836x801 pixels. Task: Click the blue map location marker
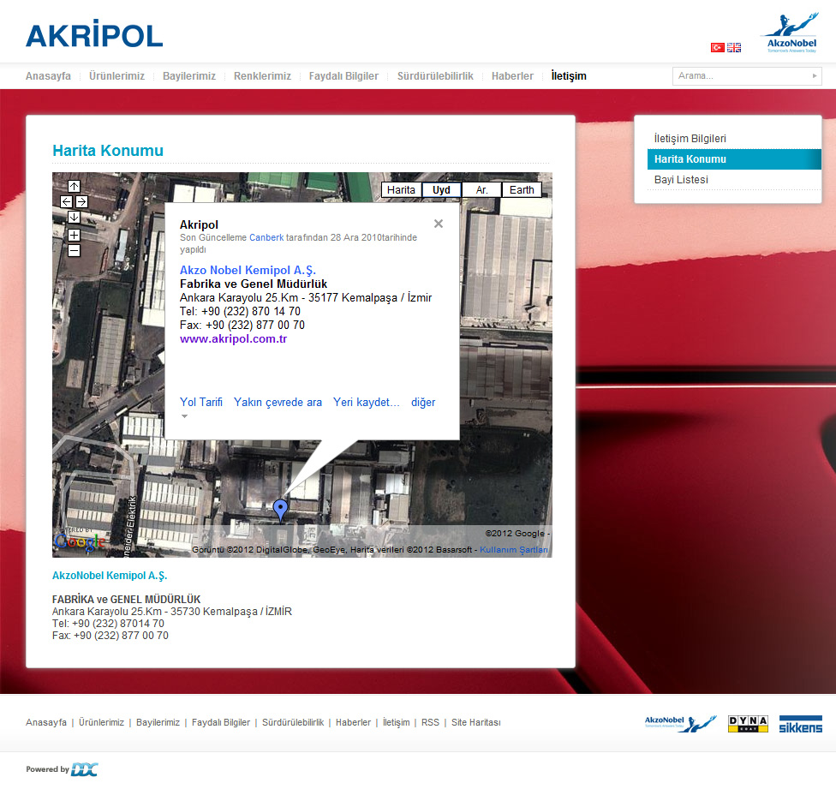click(x=280, y=510)
